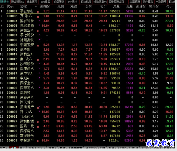Screen dimensions: 177x151
Task: Select the 国泰君资金流 tab
Action: pyautogui.click(x=116, y=2)
